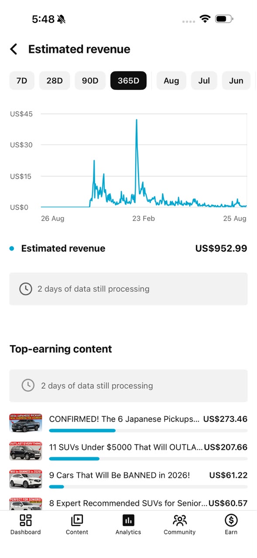Tap the back arrow beside Estimated revenue
This screenshot has width=257, height=558.
click(14, 49)
